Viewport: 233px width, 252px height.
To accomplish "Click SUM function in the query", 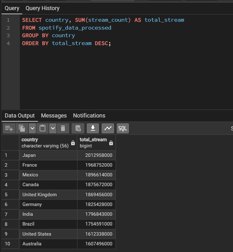I will point(80,20).
